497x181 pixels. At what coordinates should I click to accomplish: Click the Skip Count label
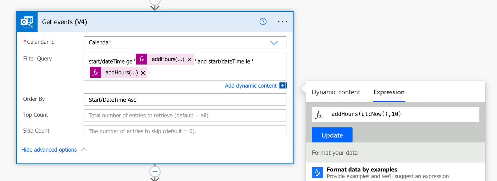click(36, 130)
